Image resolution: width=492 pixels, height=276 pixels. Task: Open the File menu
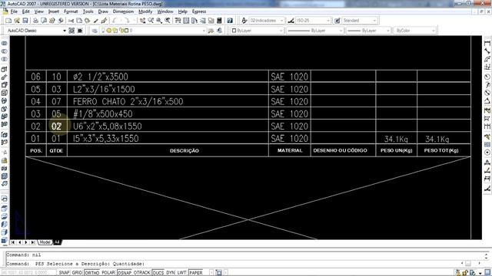pyautogui.click(x=14, y=11)
